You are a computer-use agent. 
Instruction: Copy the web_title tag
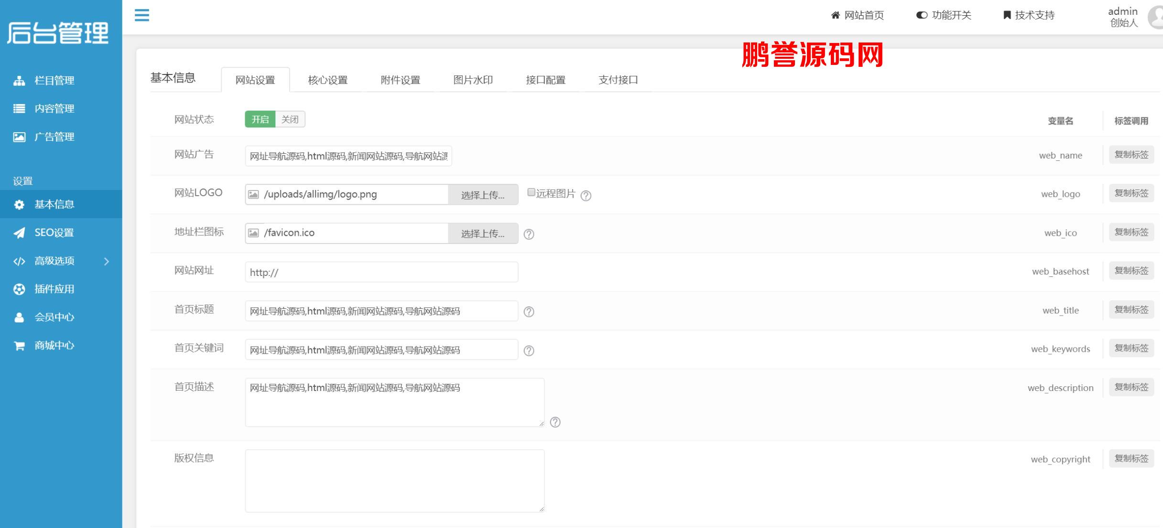(x=1131, y=310)
